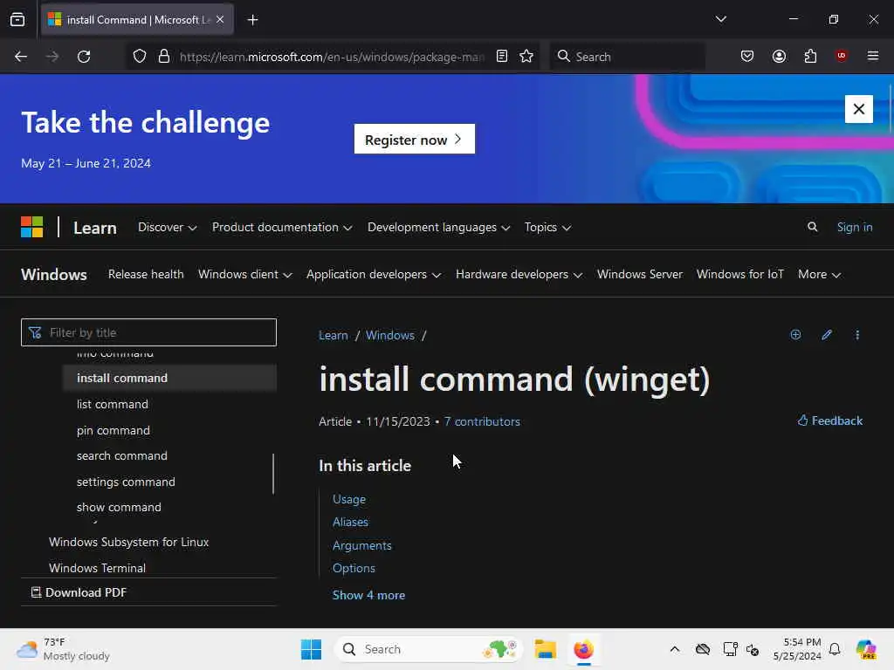The image size is (894, 670).
Task: Open the tracking protection shield icon
Action: 140,57
